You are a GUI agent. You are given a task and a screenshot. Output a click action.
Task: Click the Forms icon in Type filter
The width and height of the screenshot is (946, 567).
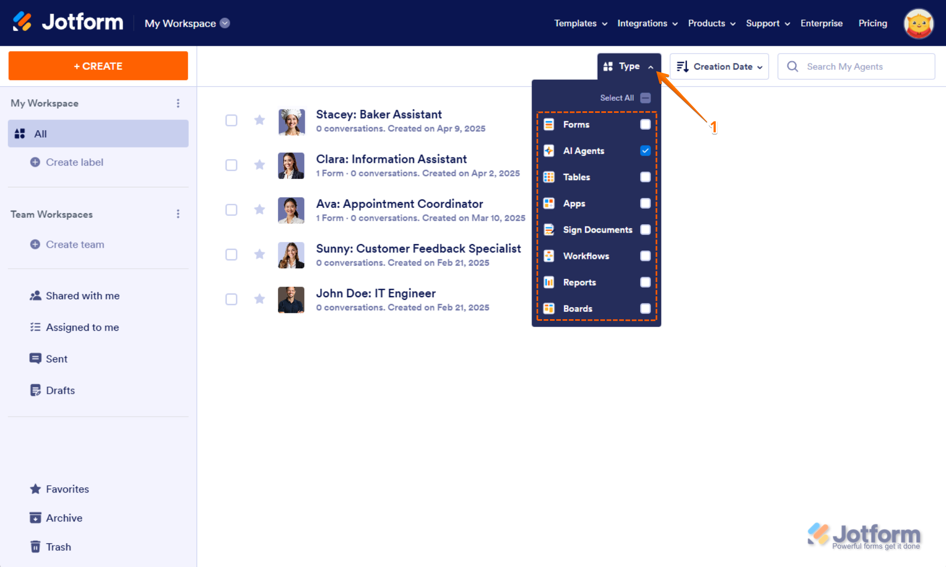click(x=549, y=124)
